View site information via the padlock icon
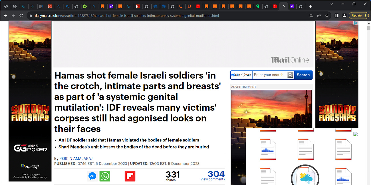 (x=30, y=16)
